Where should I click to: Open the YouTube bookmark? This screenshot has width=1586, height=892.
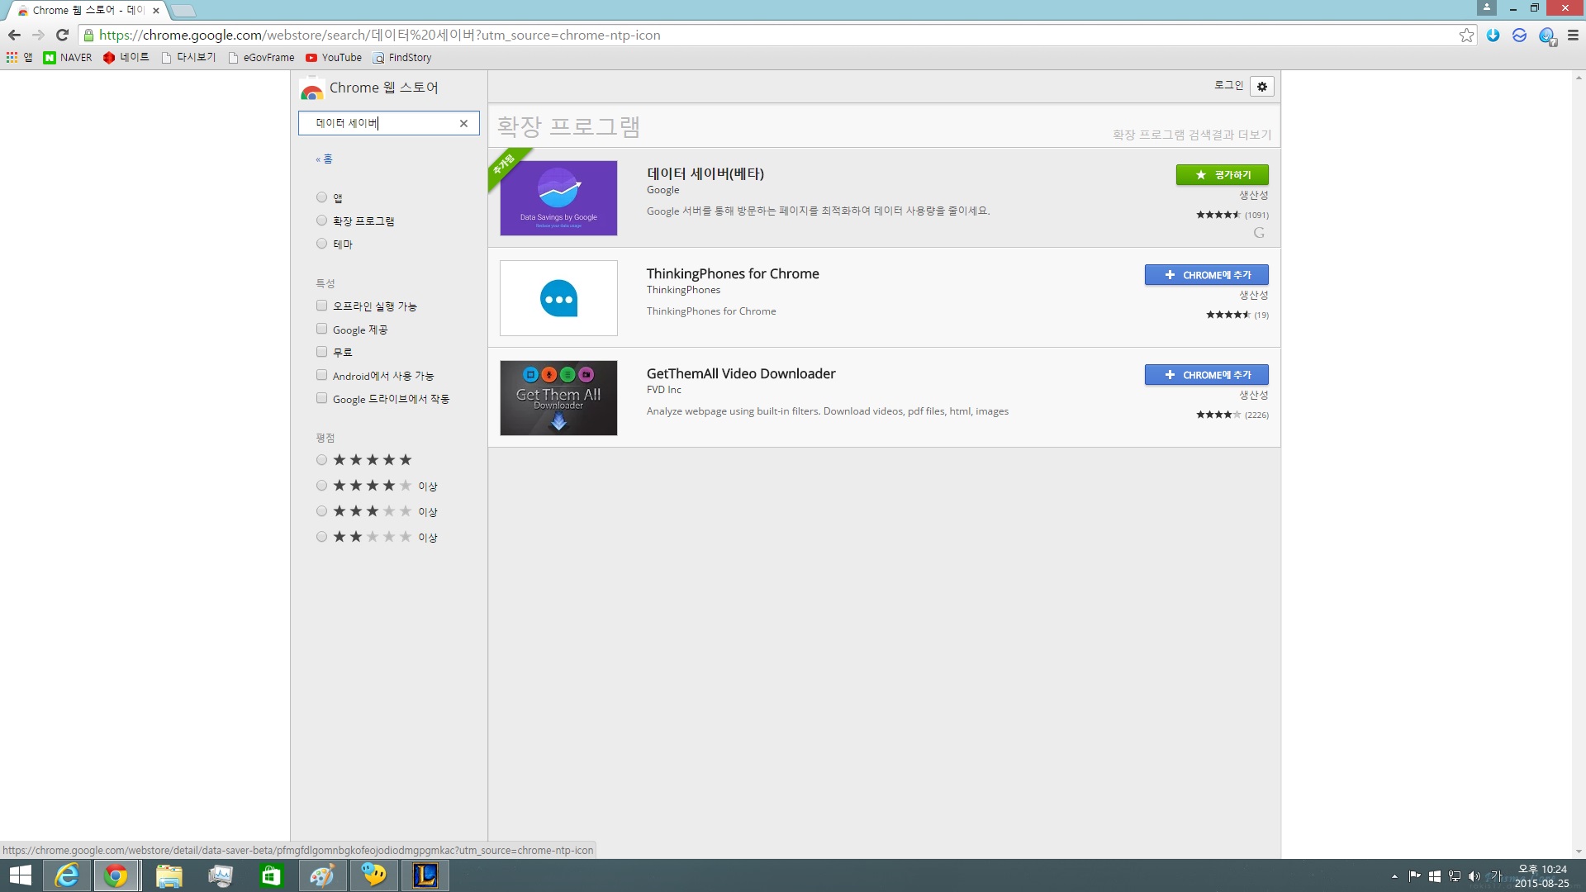pyautogui.click(x=334, y=57)
